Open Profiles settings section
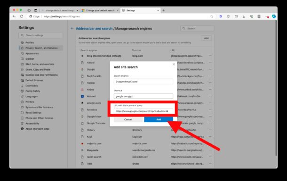Screen dimensions: 287x181 (41, 43)
